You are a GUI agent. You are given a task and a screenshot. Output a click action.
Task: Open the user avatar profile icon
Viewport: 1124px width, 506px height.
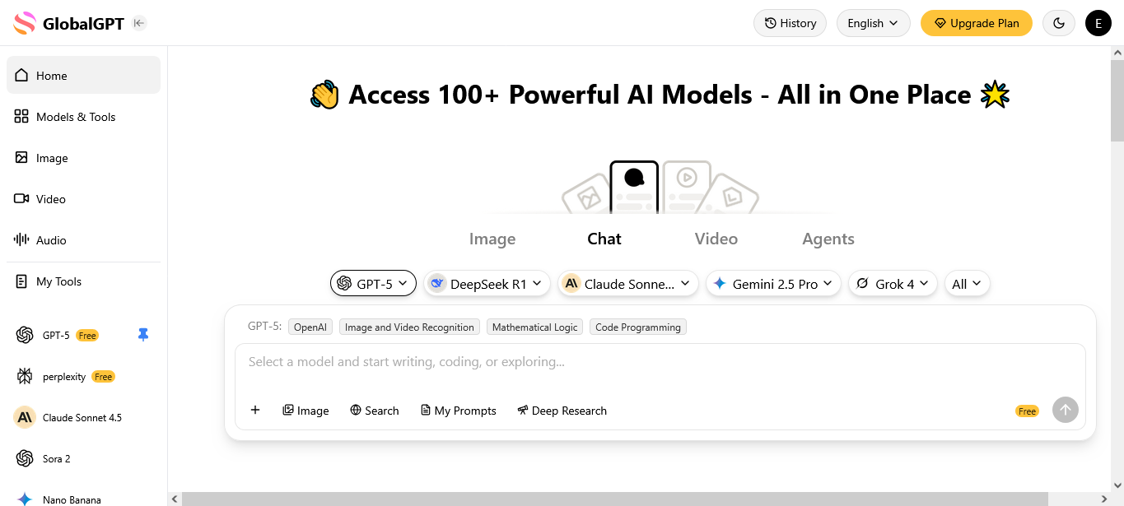pos(1098,23)
